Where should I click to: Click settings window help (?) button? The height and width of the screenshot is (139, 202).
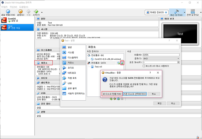pyautogui.click(x=169, y=41)
